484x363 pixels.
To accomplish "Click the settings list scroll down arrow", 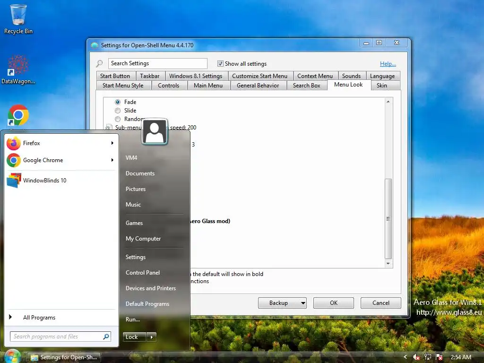I will point(389,264).
